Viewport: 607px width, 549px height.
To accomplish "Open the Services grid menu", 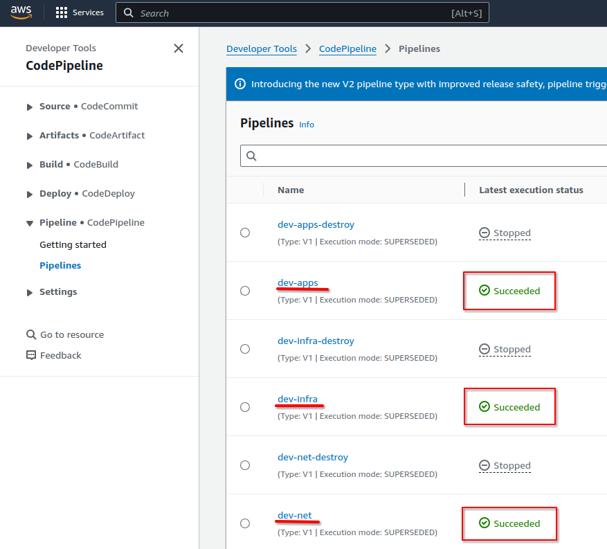I will pyautogui.click(x=62, y=12).
